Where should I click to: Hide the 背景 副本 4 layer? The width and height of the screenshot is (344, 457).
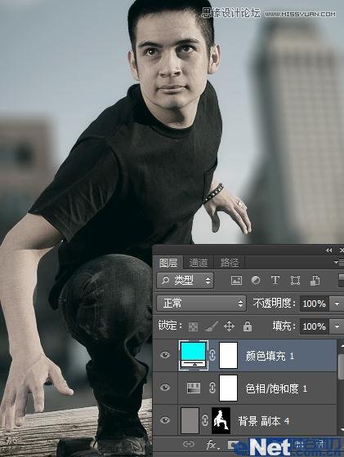coord(165,420)
